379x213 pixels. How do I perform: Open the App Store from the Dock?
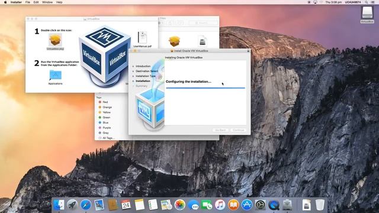tap(247, 205)
